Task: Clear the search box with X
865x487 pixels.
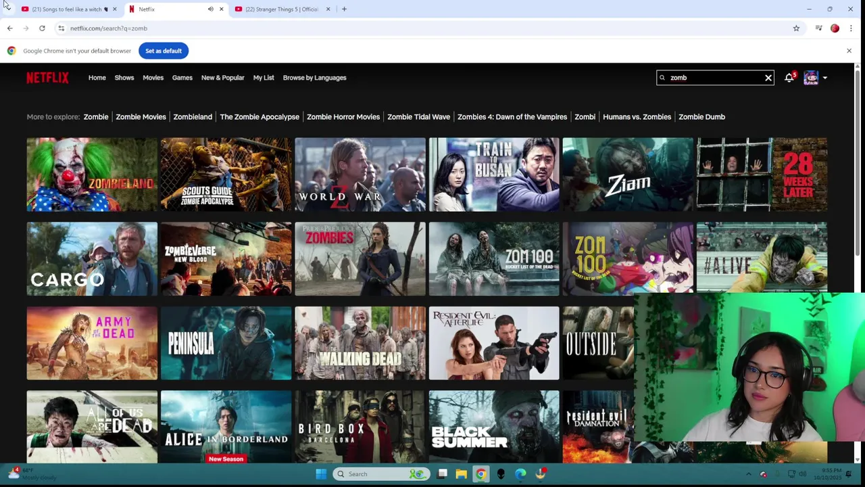Action: [x=768, y=78]
